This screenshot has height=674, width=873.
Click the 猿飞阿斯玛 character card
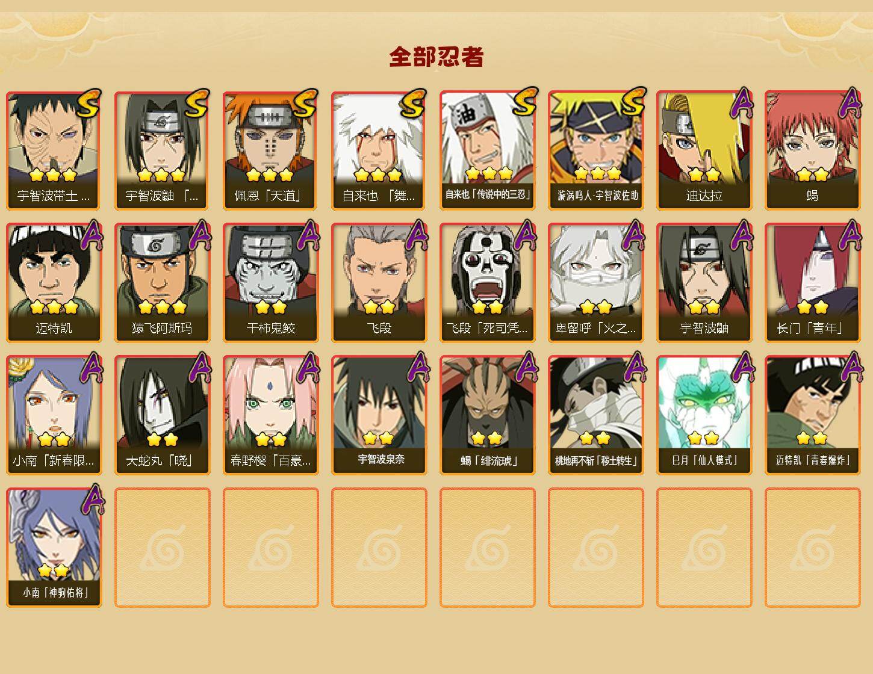point(162,283)
